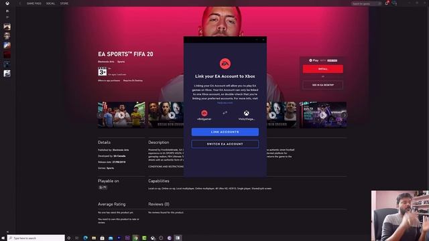Viewport: 429px width, 241px height.
Task: Click the Reviews (0) heading
Action: (x=159, y=204)
